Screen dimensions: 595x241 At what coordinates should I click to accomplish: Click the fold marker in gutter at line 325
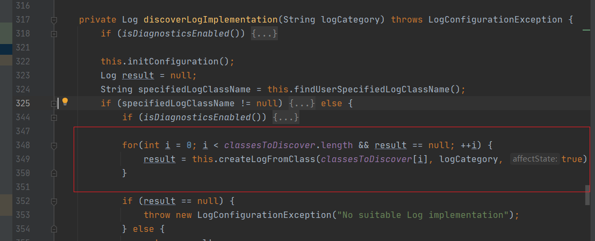click(x=54, y=103)
